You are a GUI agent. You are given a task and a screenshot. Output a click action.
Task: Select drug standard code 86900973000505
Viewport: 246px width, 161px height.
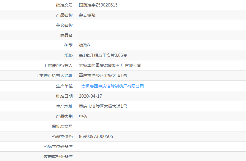[x=96, y=136]
